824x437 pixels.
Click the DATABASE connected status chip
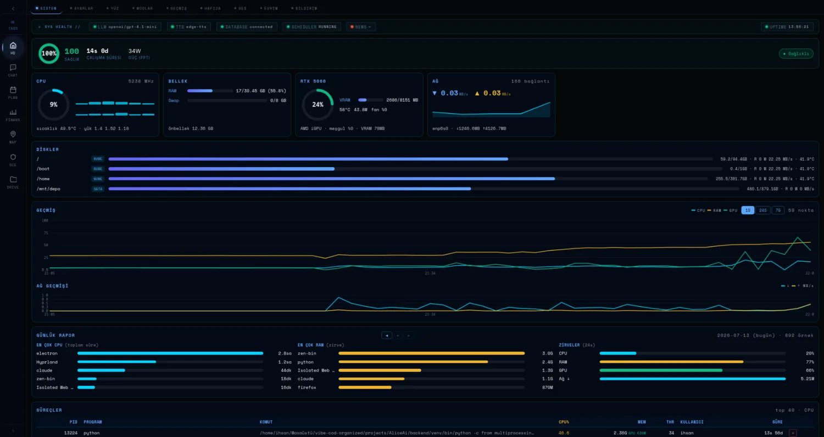(x=247, y=26)
